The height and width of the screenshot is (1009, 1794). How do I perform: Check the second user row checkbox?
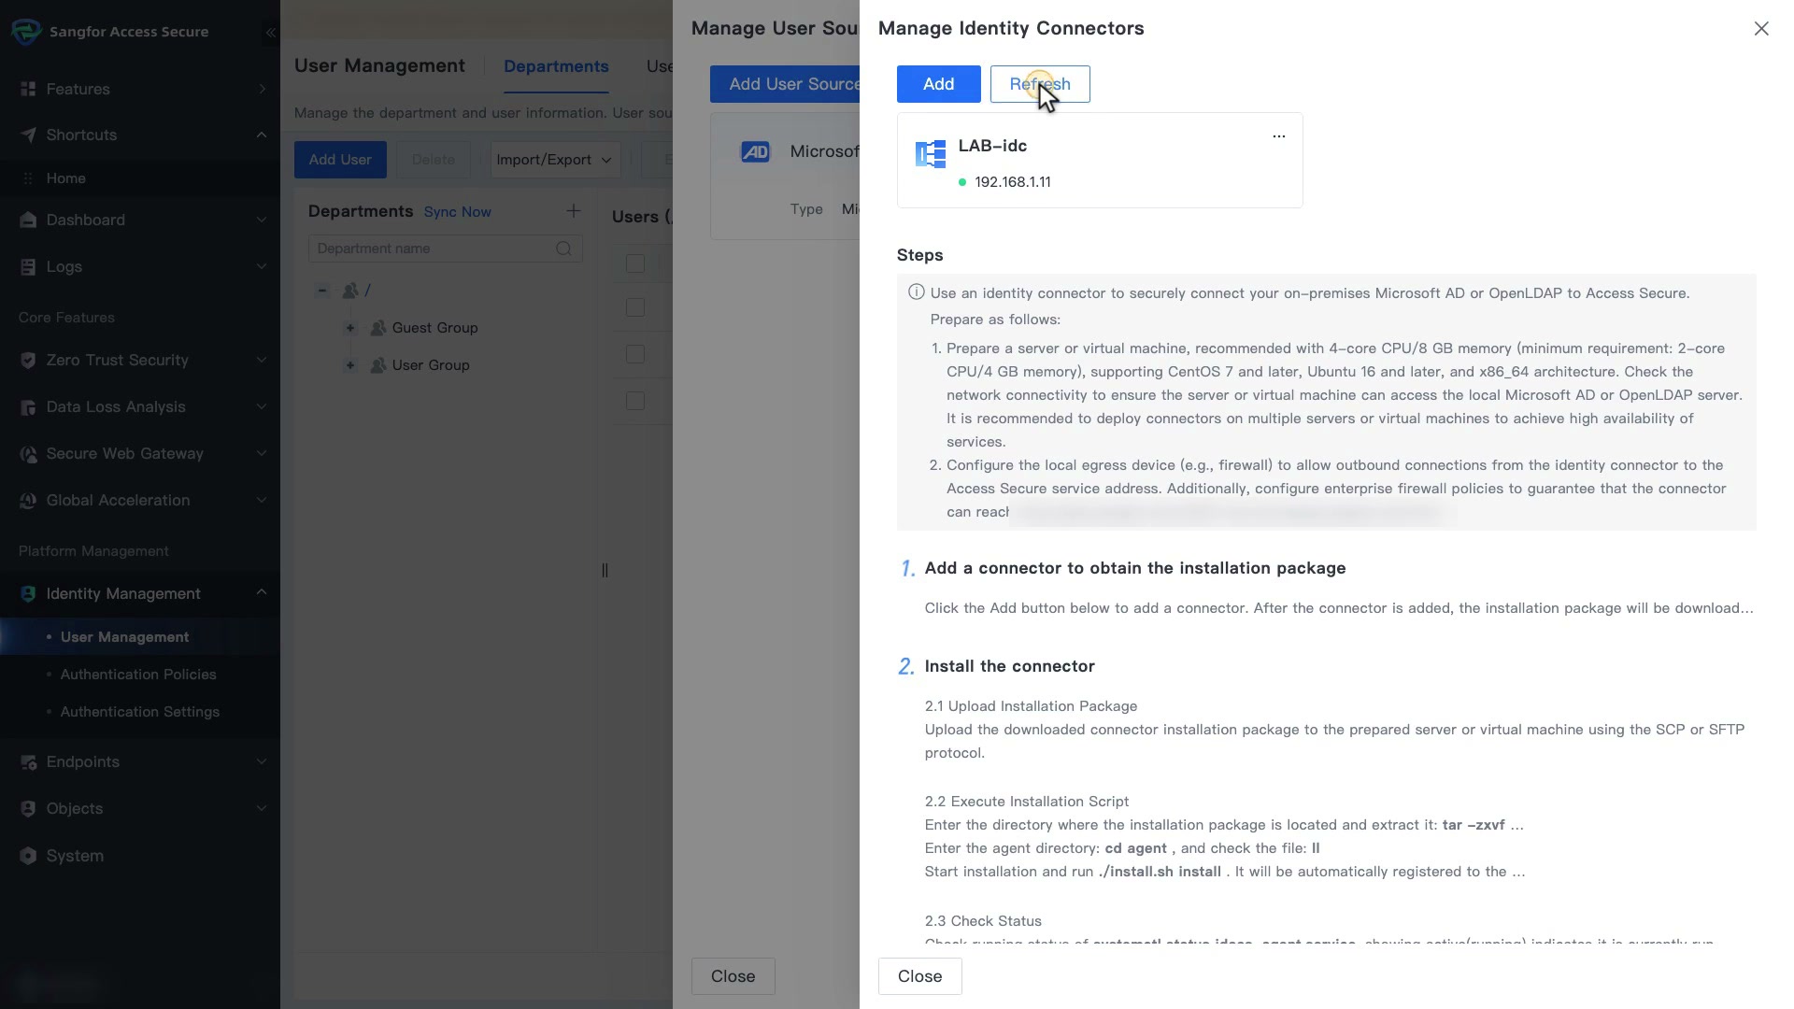(x=635, y=354)
